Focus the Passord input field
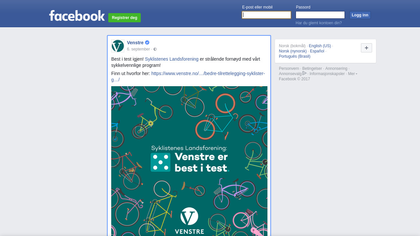Viewport: 420px width, 236px height. (320, 15)
